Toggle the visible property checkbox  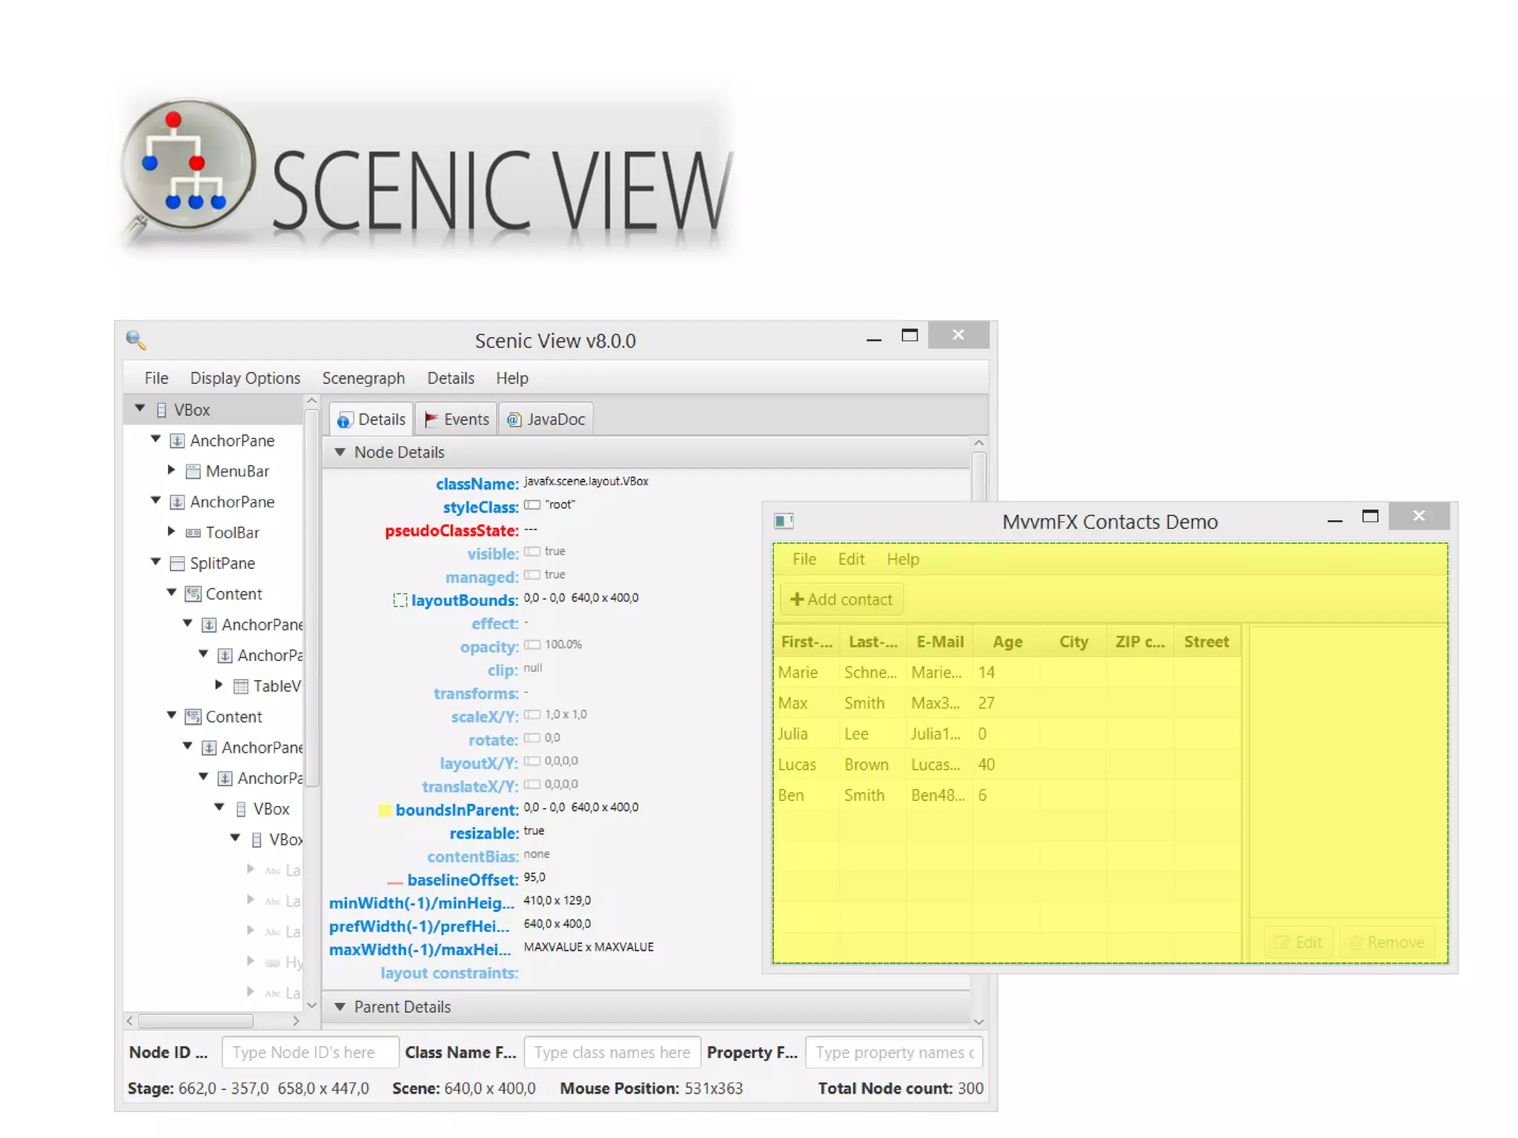[x=531, y=552]
